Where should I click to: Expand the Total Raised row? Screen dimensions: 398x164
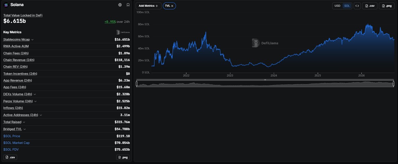[x=24, y=122]
